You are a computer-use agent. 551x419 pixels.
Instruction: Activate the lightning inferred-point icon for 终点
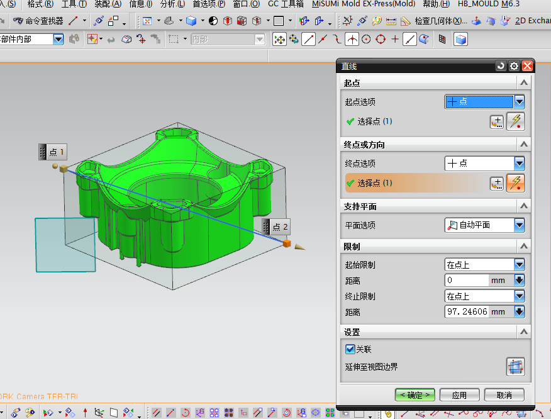click(x=516, y=183)
